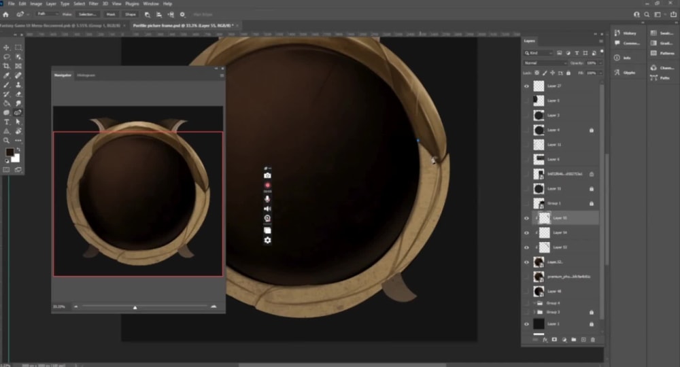Open the Window menu
Viewport: 680px width, 367px height.
tap(151, 3)
